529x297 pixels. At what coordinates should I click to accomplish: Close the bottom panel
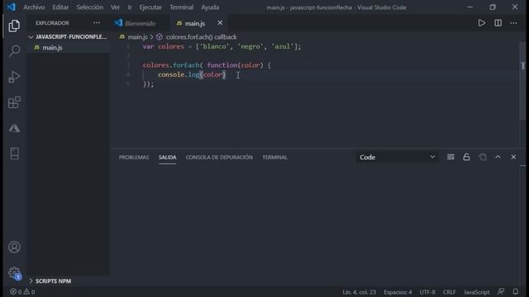coord(513,157)
